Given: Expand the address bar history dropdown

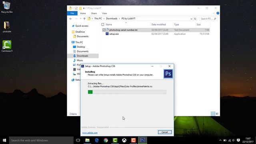Looking at the screenshot, I should (191, 19).
